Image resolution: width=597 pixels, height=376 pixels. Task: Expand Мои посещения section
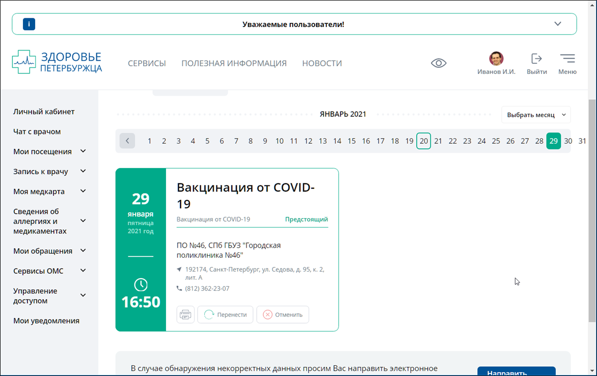pyautogui.click(x=83, y=151)
